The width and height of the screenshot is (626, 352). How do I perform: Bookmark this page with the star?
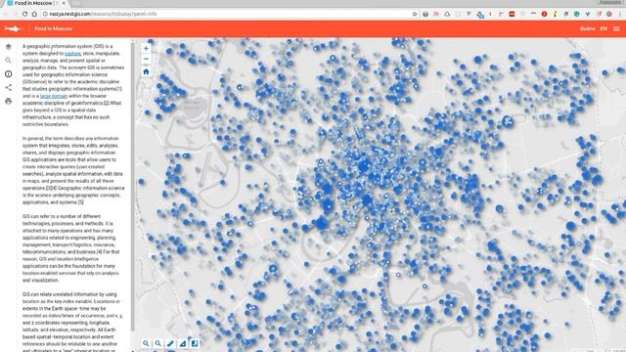[415, 14]
